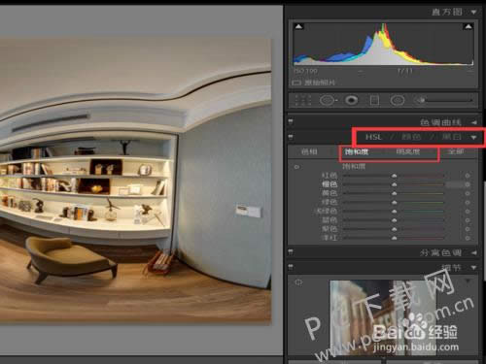Expand the 分离色调 split toning panel
This screenshot has height=364, width=486.
tap(474, 252)
